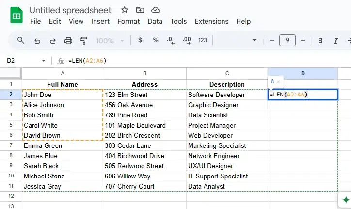The width and height of the screenshot is (351, 209).
Task: Select the Full Name header cell
Action: [63, 84]
